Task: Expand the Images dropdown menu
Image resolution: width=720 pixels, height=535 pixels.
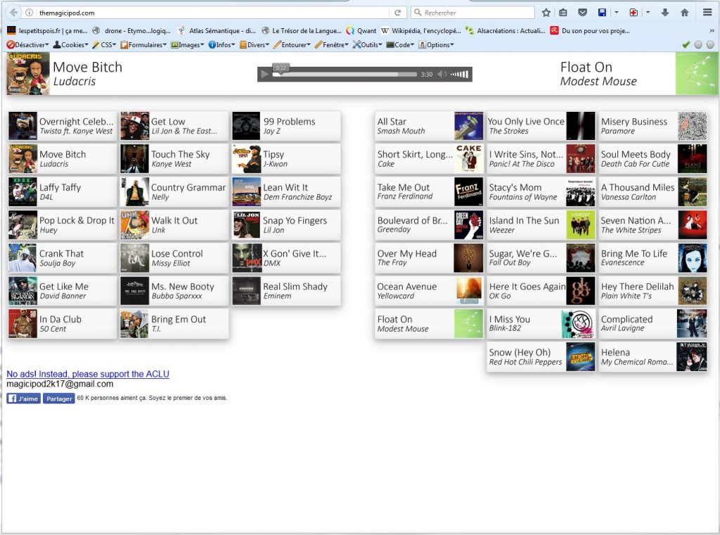Action: click(x=187, y=45)
